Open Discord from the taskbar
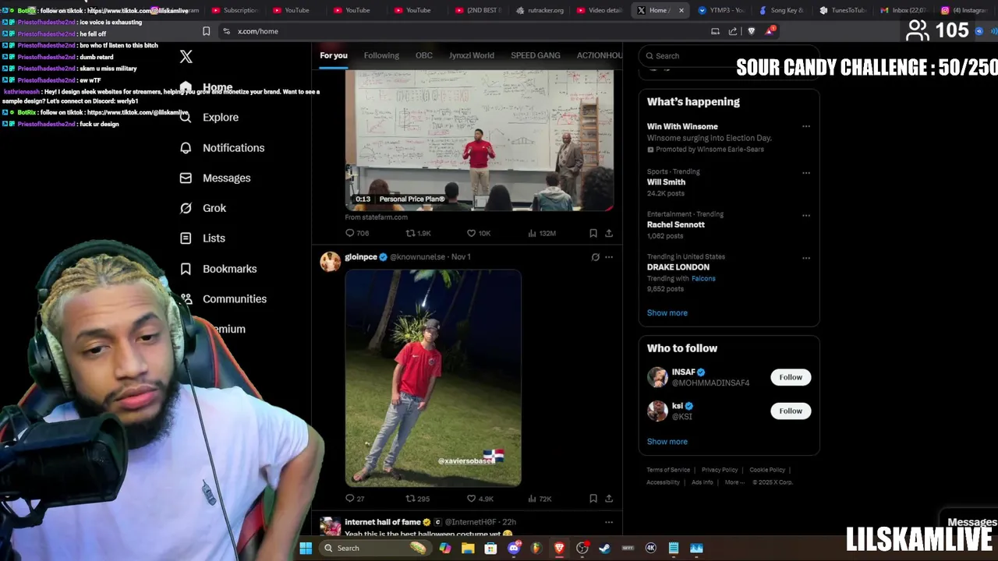The height and width of the screenshot is (561, 998). 514,548
